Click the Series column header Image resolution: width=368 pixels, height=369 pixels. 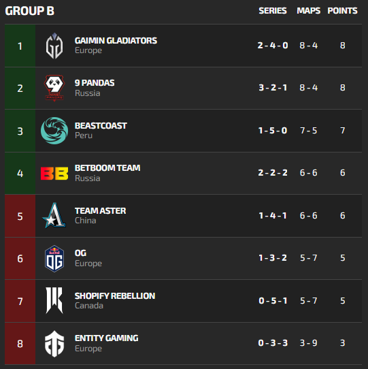coord(273,11)
